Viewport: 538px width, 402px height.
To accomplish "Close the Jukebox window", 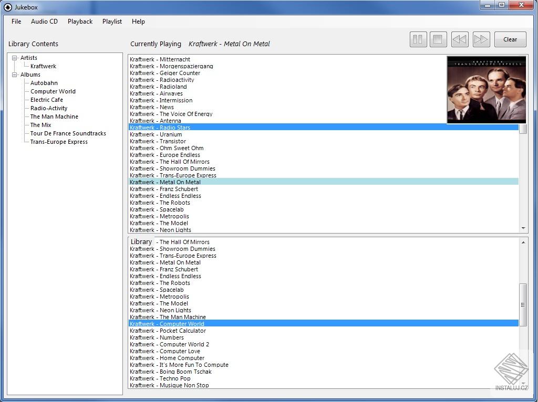I will click(x=521, y=5).
